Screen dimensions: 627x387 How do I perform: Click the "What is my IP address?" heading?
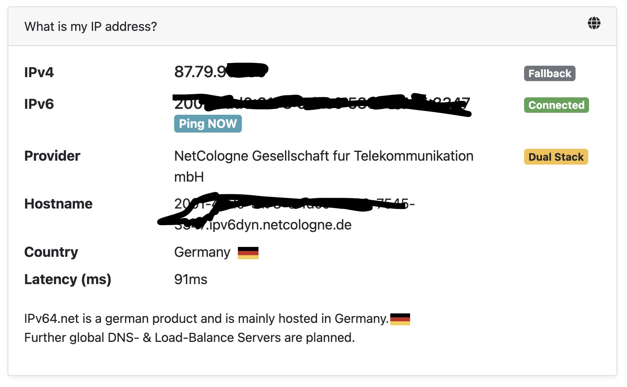coord(91,27)
